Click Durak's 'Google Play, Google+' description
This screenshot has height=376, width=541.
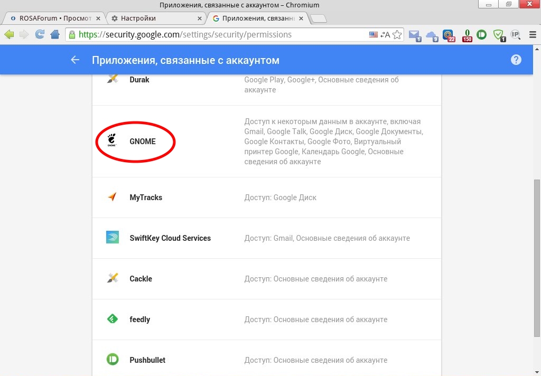[322, 84]
